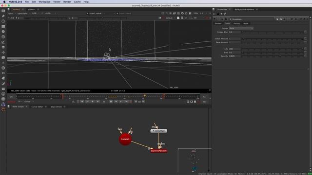Image resolution: width=312 pixels, height=175 pixels.
Task: Switch to Background Renders tab
Action: coord(244,9)
